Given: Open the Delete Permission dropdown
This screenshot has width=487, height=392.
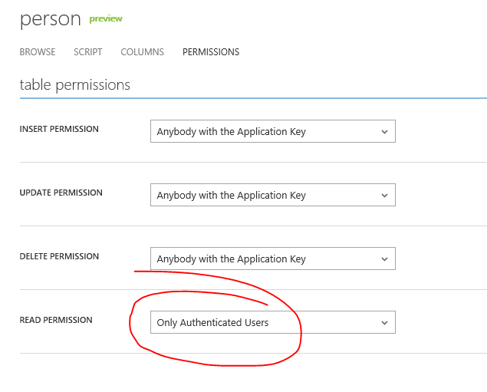Looking at the screenshot, I should point(273,259).
